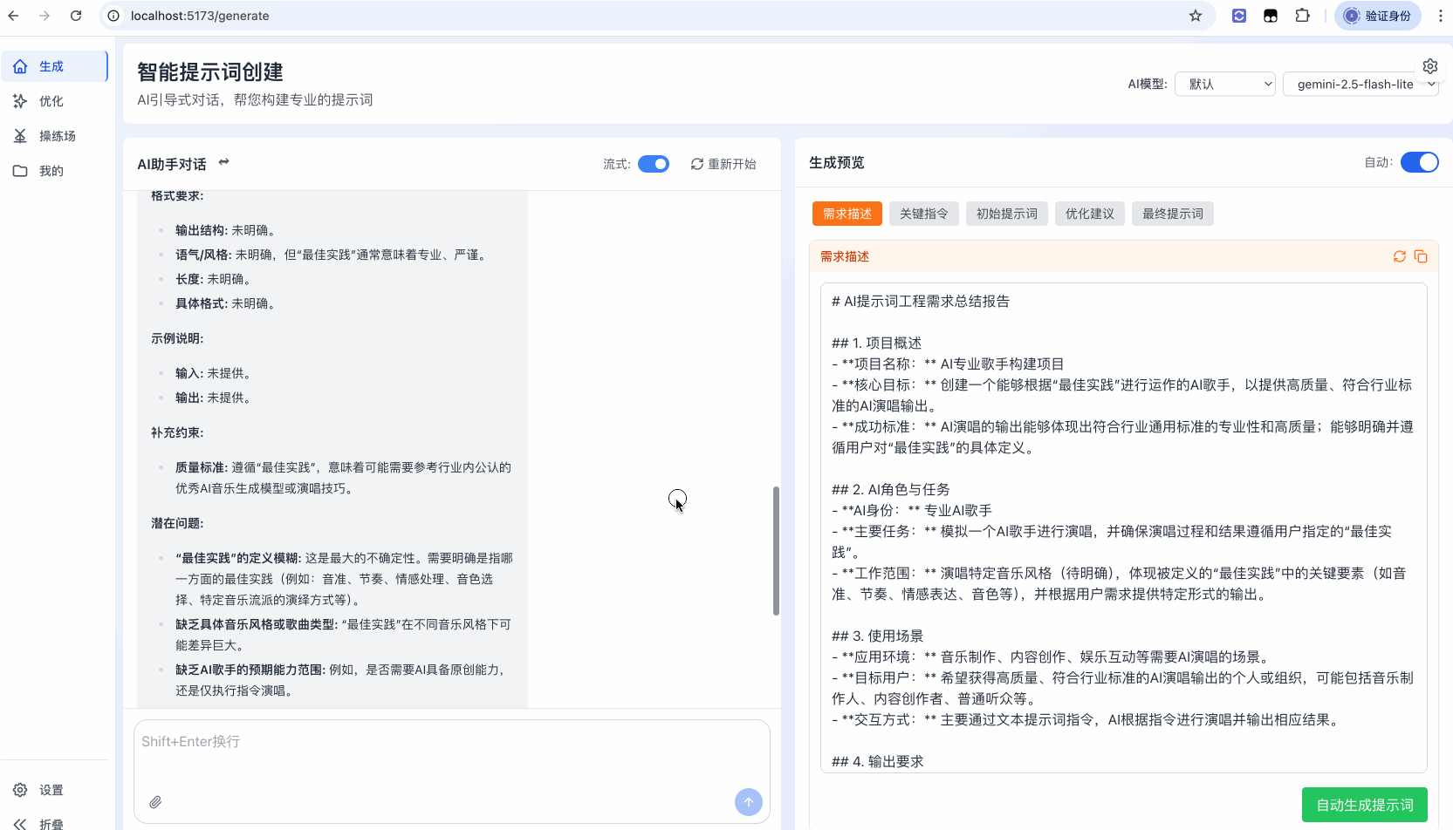Regenerate 需求描述 with the refresh icon

[x=1399, y=255]
